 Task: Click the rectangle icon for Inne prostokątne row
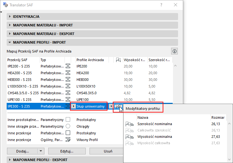point(68,119)
